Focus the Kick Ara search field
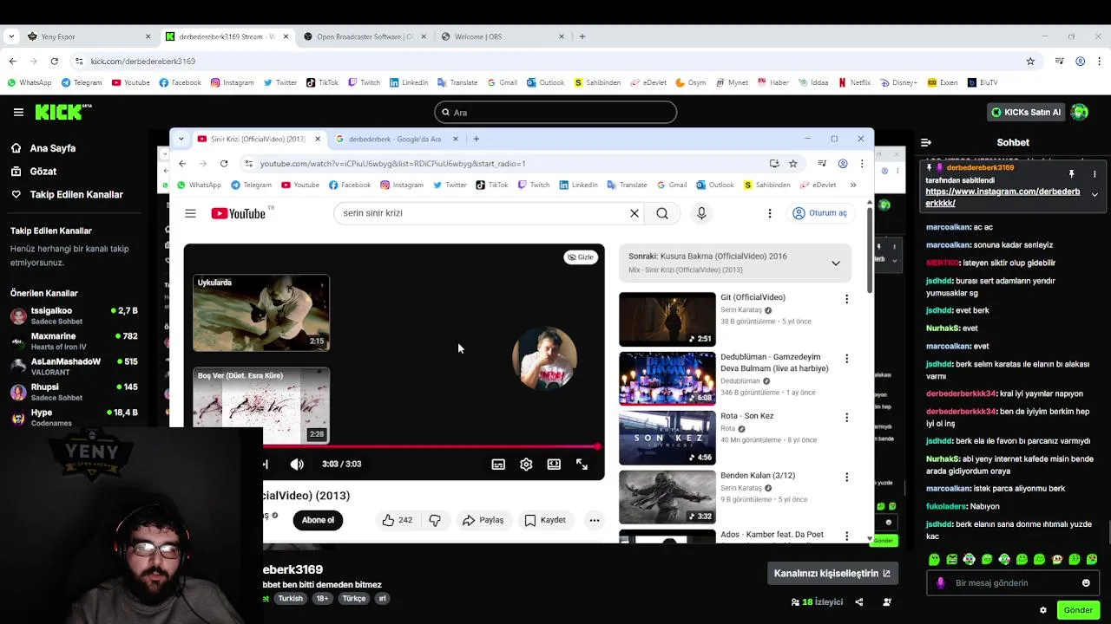Image resolution: width=1111 pixels, height=624 pixels. point(555,112)
